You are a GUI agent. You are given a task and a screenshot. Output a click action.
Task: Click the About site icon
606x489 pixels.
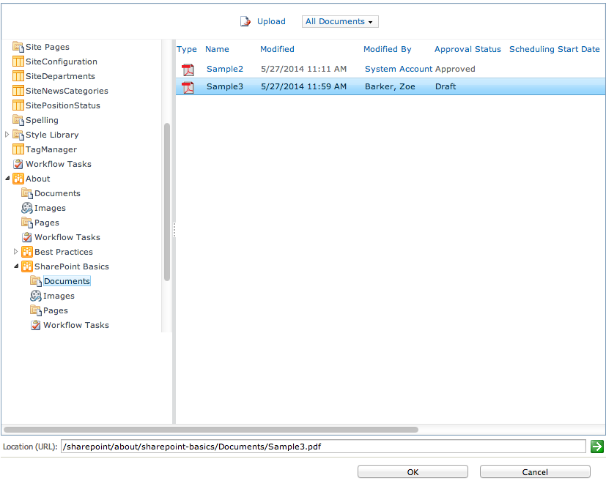point(18,179)
